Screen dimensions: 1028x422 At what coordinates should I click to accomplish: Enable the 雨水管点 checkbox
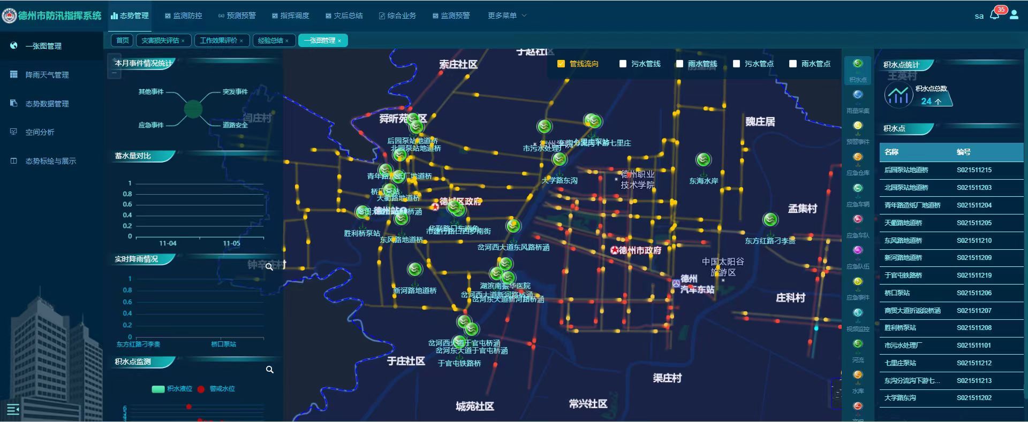click(793, 64)
